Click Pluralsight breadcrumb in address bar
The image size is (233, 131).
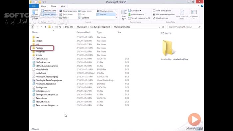pyautogui.click(x=82, y=27)
